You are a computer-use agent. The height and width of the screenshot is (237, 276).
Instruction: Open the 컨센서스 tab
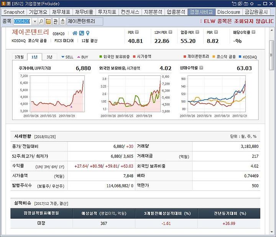click(130, 12)
